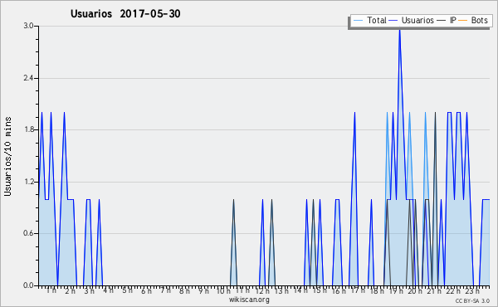Viewport: 498px width, 307px height.
Task: Click the x-axis label '16 h'
Action: (x=339, y=290)
